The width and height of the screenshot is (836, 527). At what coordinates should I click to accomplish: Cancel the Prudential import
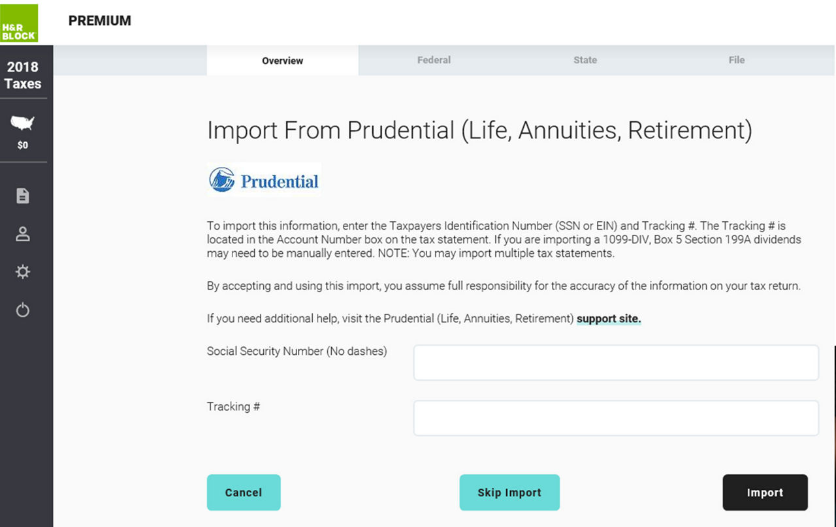tap(244, 492)
